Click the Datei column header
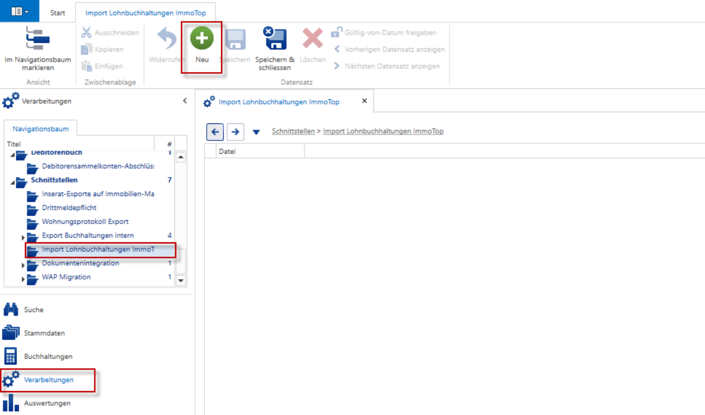Screen dimensions: 705x415 pyautogui.click(x=254, y=151)
